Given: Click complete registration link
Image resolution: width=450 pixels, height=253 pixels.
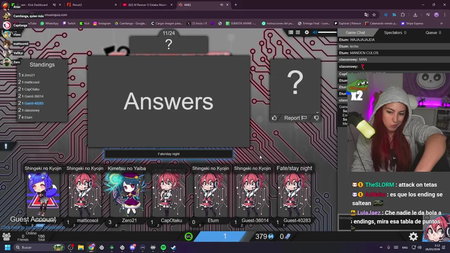Looking at the screenshot, I should (33, 227).
